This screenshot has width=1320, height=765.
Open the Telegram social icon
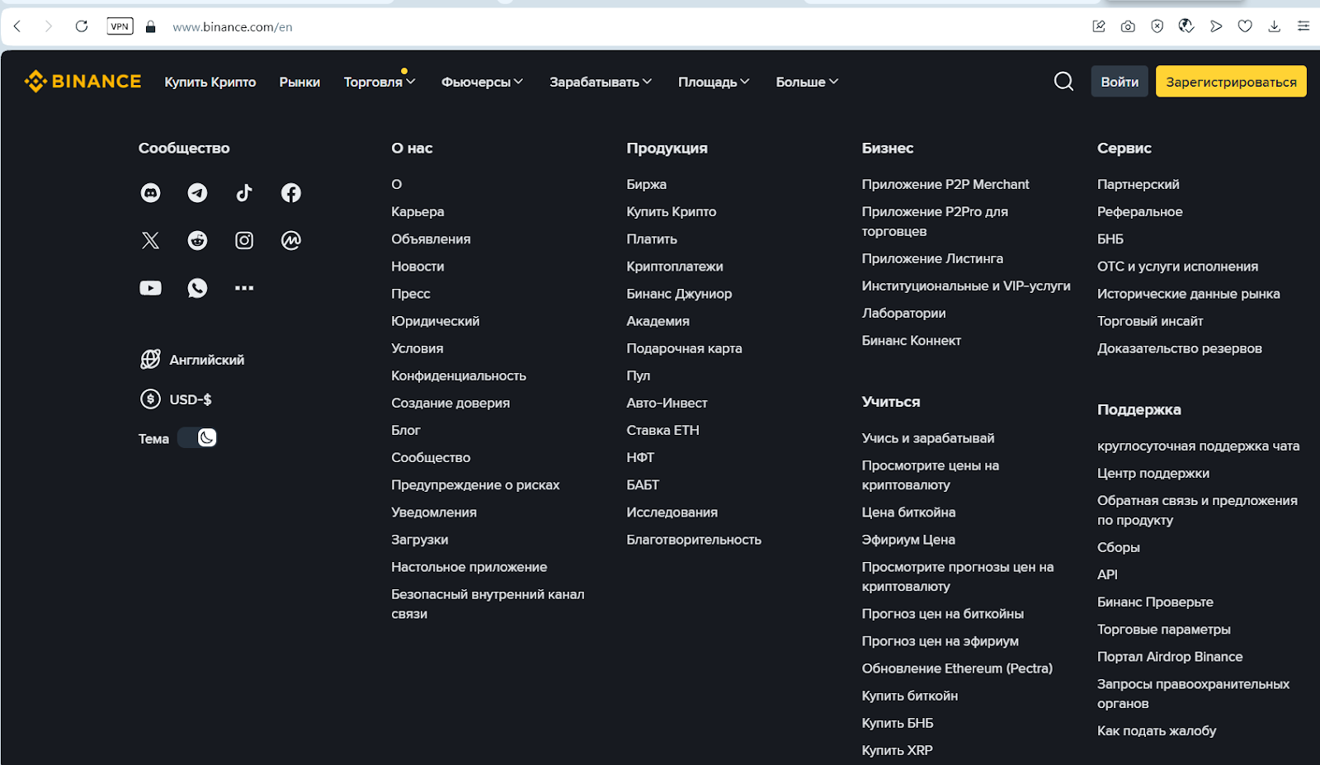(197, 193)
